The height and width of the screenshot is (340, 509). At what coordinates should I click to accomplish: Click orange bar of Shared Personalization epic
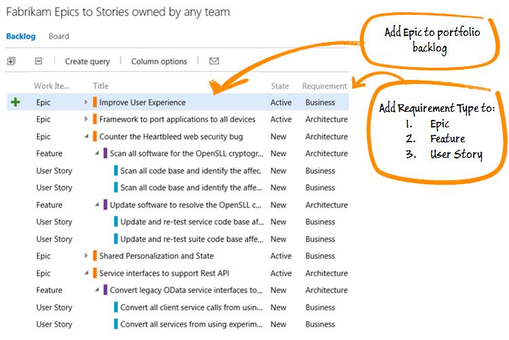(95, 256)
